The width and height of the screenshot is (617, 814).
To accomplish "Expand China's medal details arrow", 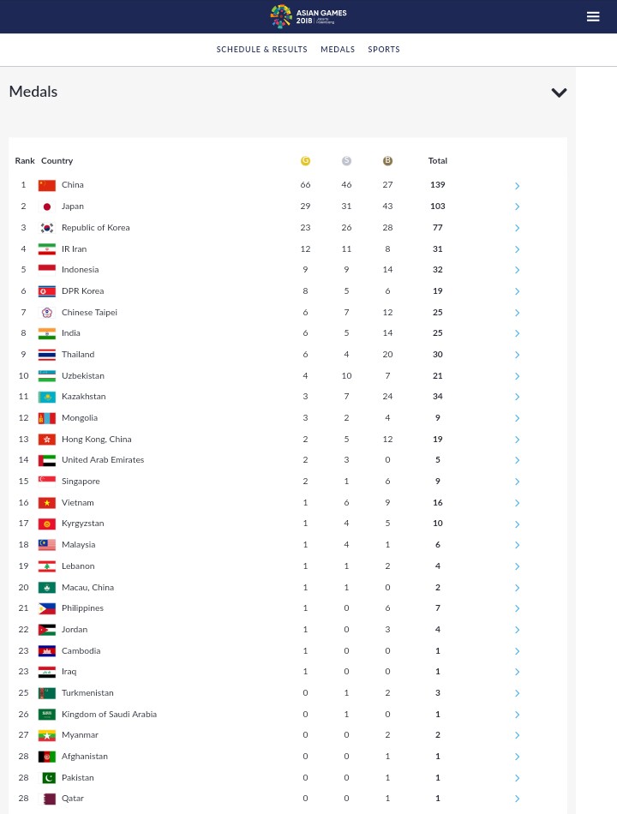I will (517, 186).
